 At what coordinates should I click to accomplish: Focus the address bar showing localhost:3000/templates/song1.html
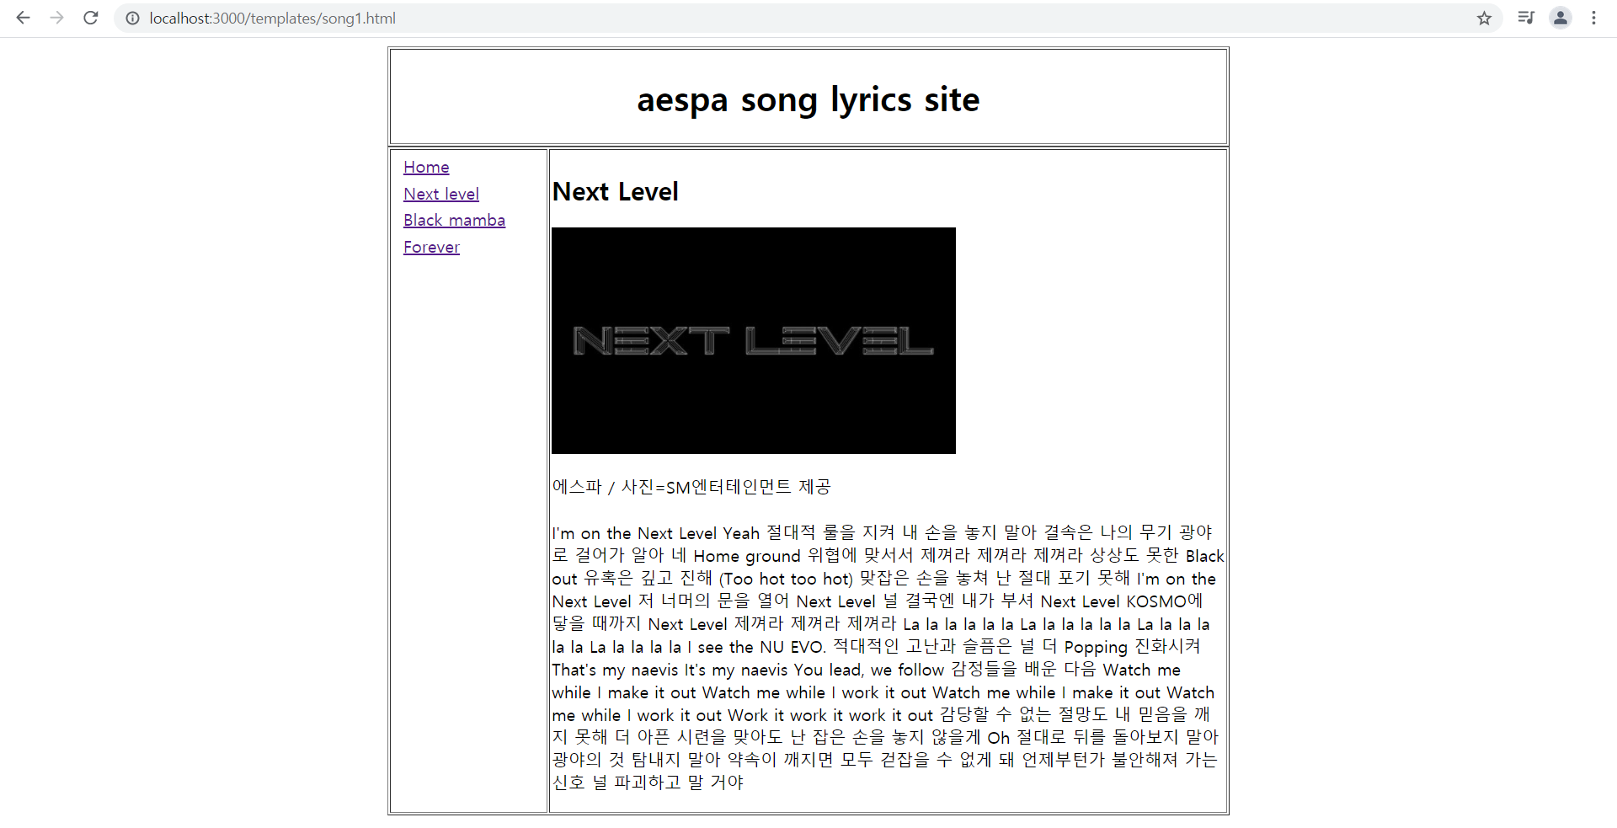[808, 18]
